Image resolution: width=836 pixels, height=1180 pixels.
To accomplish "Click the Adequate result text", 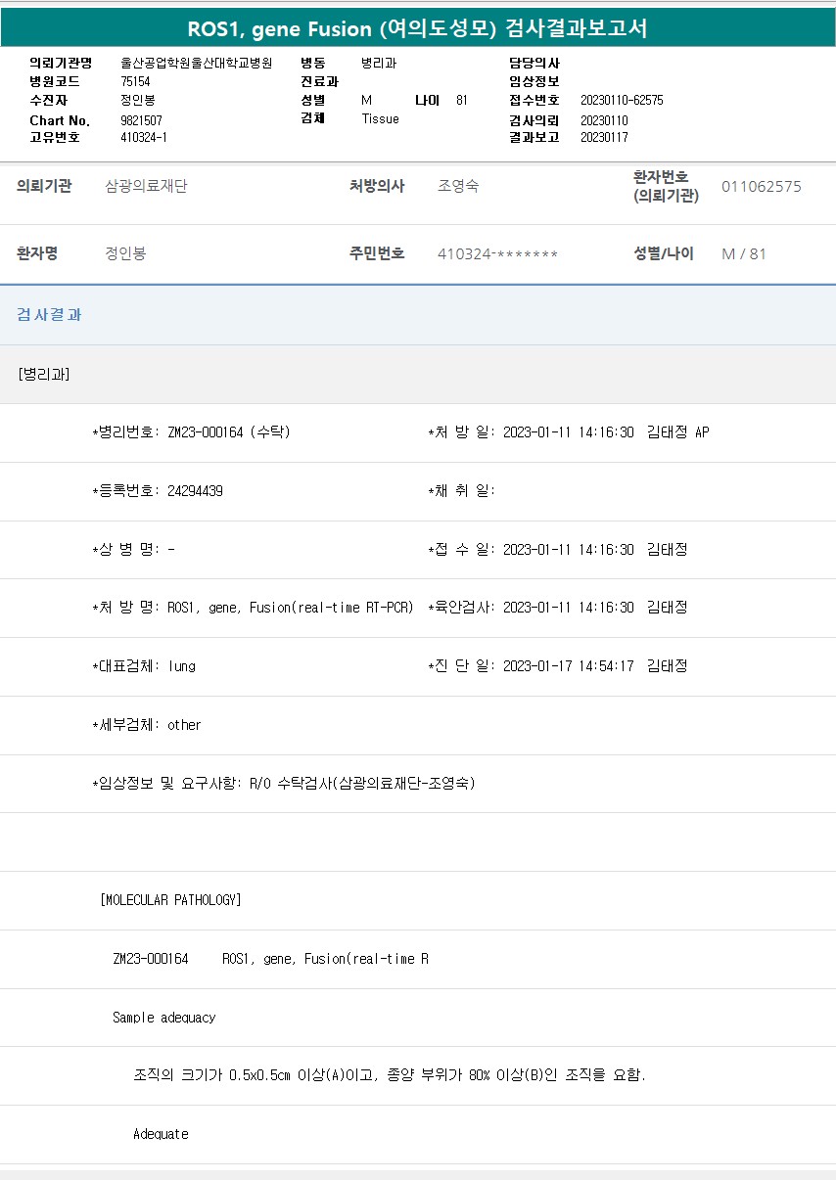I will [x=161, y=1134].
